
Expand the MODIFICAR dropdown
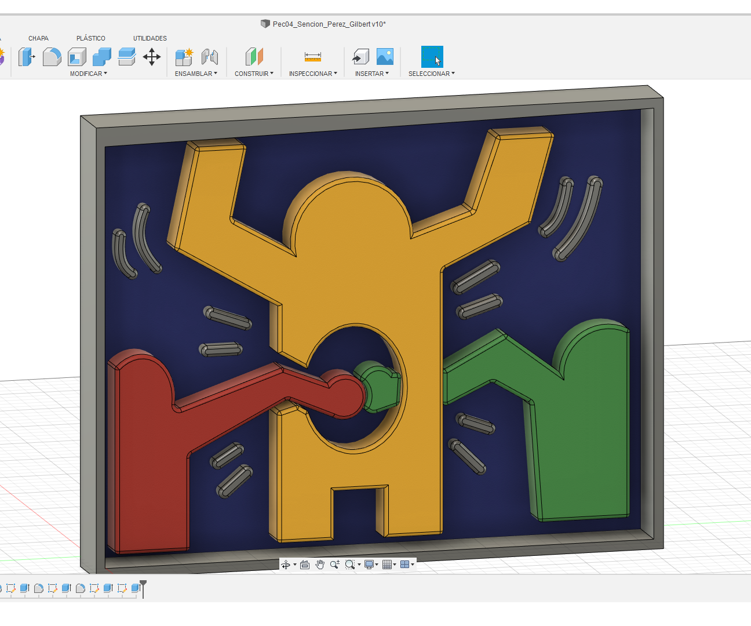88,74
